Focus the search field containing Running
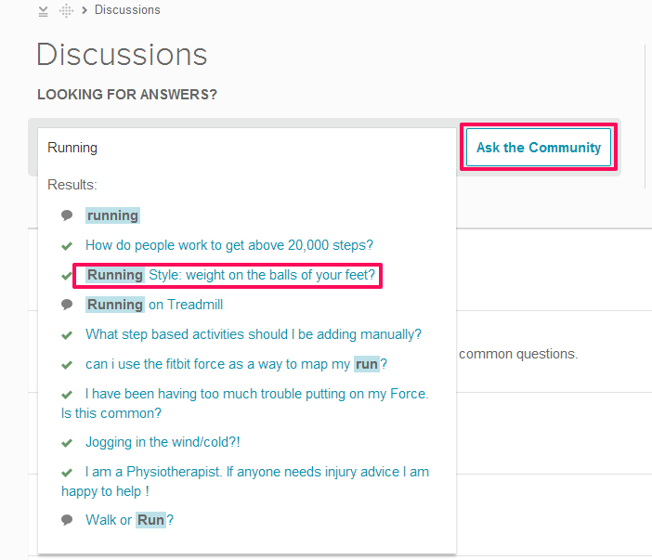Screen dimensions: 652x560 (247, 148)
